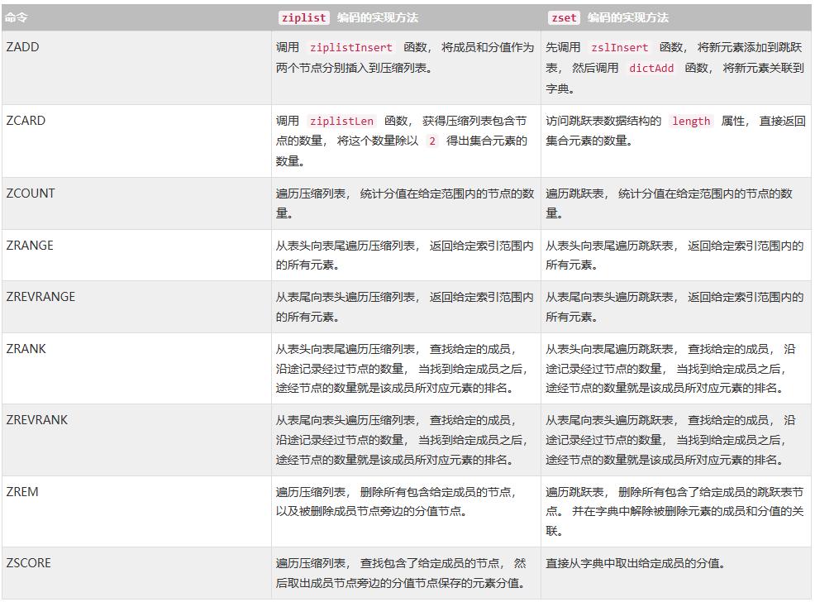Click the red number 2 in ZCARD row
This screenshot has width=815, height=602.
[432, 141]
